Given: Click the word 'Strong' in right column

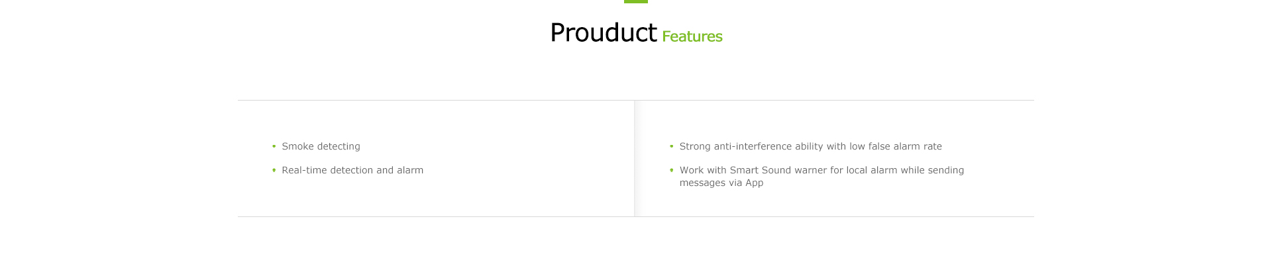Looking at the screenshot, I should [x=695, y=146].
